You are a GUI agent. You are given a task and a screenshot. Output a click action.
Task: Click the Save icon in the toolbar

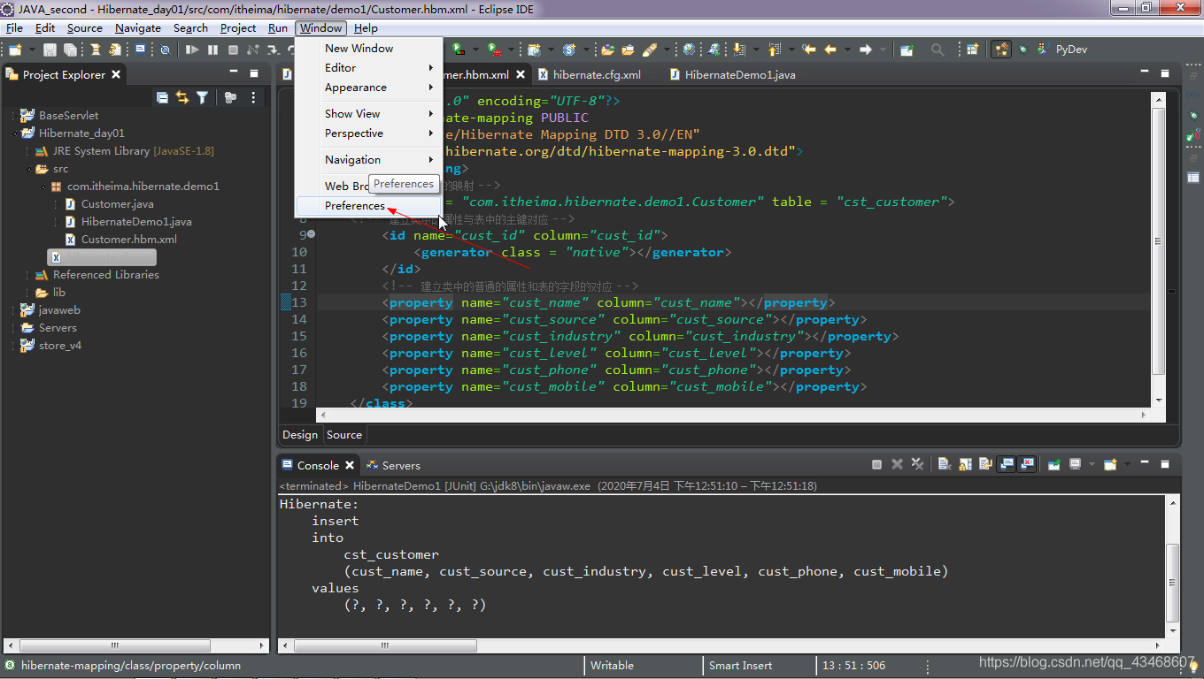pos(50,50)
